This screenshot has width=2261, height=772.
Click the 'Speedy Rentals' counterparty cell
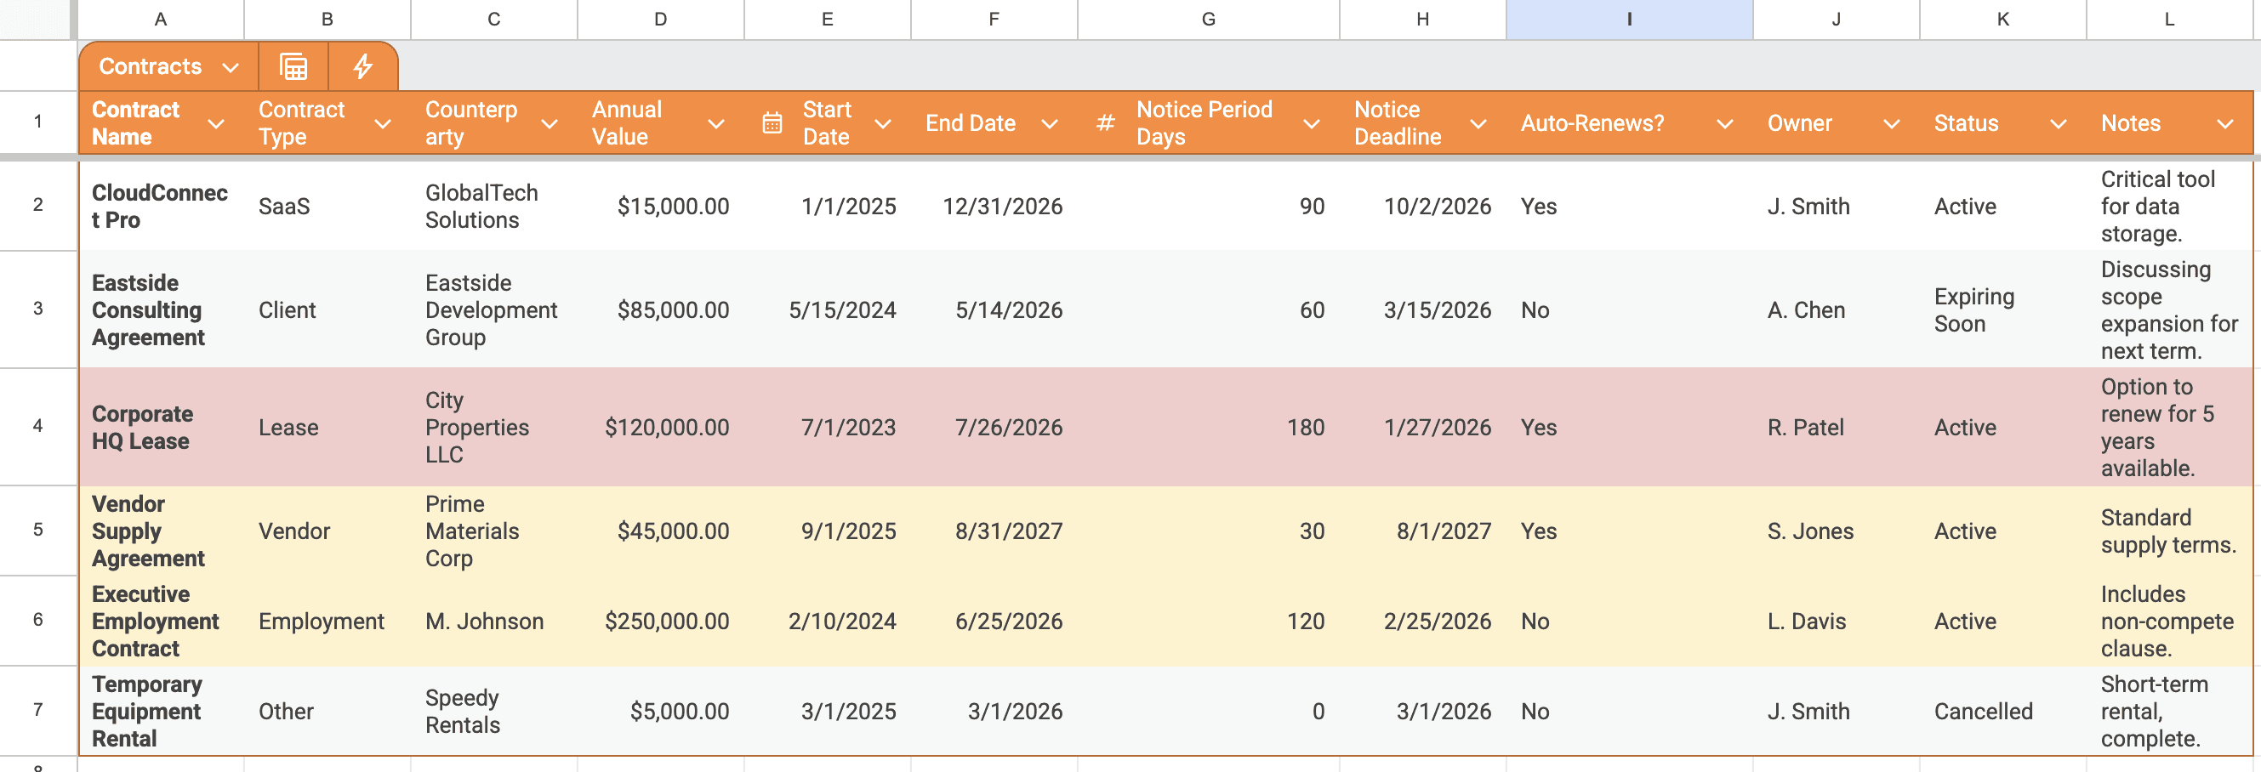(x=494, y=711)
